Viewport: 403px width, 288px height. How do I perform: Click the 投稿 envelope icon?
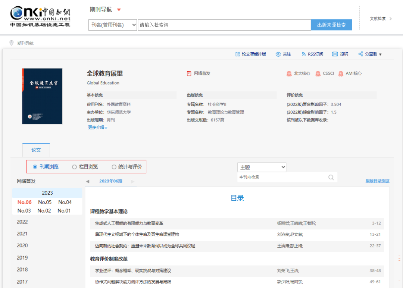tap(335, 54)
